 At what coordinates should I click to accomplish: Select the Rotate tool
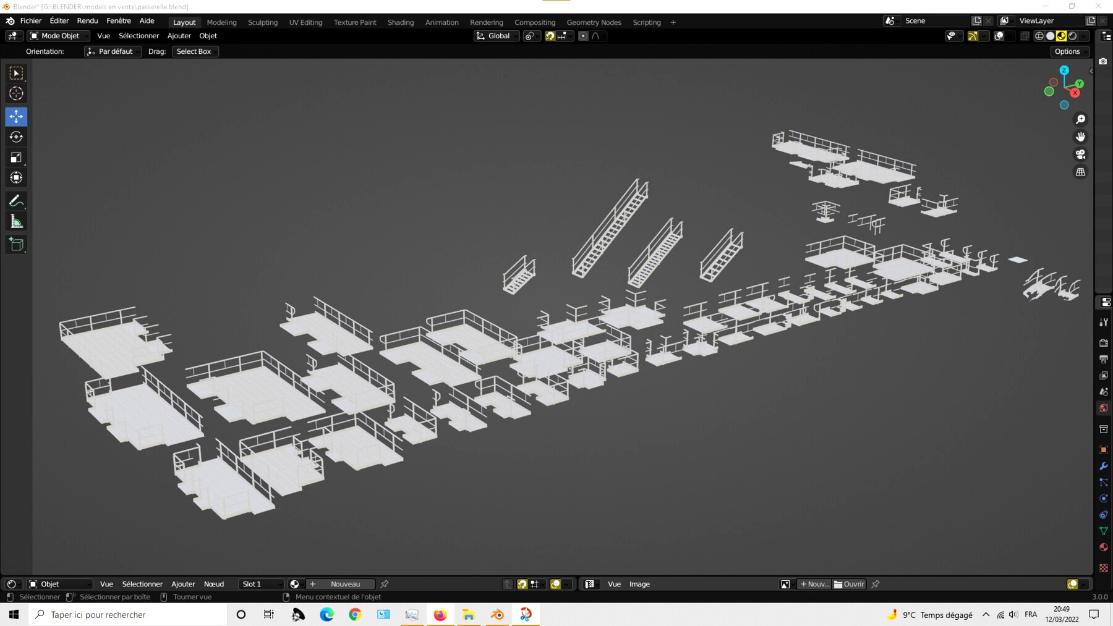pos(16,137)
